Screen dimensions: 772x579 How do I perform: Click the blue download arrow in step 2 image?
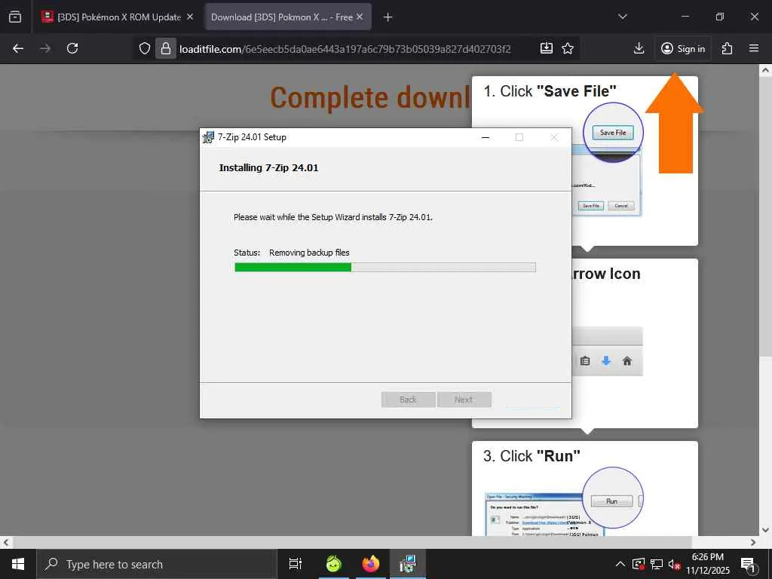pyautogui.click(x=606, y=361)
